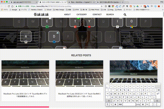Switch to the スピードダイヤル tab

point(52,2)
